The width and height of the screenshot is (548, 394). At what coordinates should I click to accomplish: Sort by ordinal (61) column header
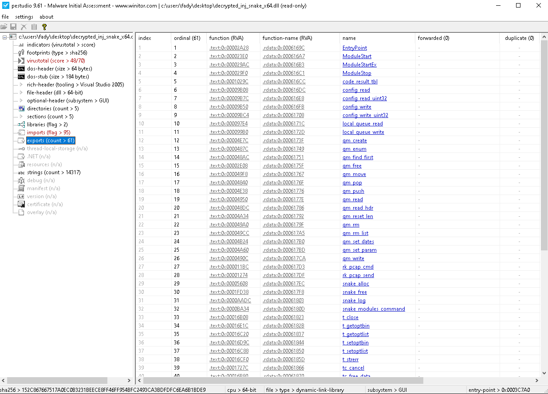pos(189,38)
